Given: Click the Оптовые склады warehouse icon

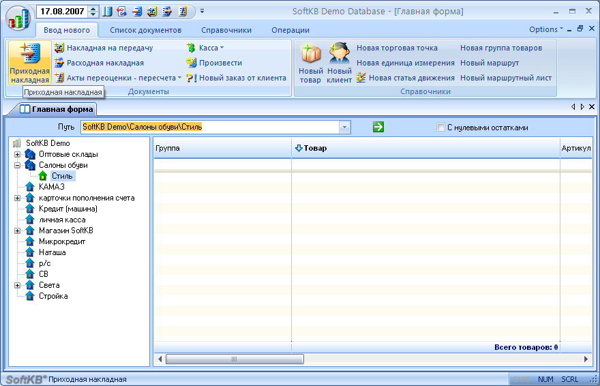Looking at the screenshot, I should point(30,154).
